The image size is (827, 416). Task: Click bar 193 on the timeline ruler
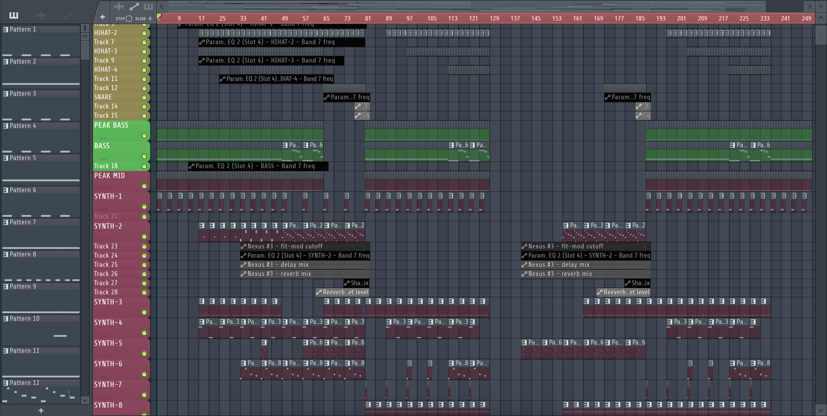661,19
